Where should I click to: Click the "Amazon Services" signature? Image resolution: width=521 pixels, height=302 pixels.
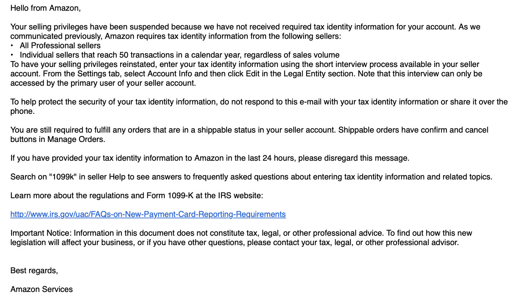[42, 289]
